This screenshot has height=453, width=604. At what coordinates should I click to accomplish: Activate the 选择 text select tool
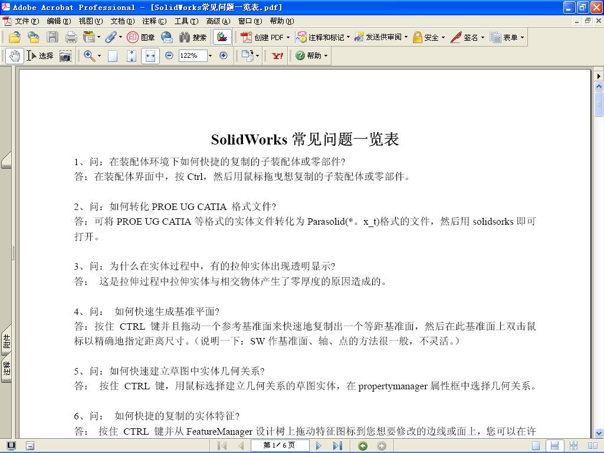(40, 56)
